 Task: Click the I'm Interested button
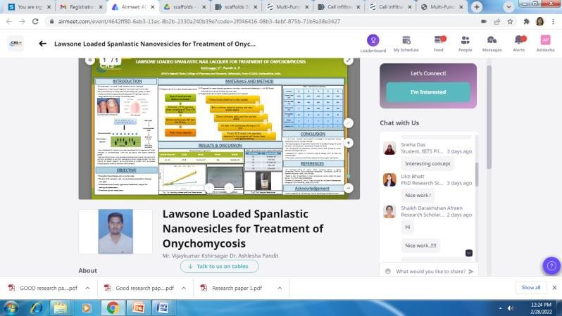click(428, 92)
